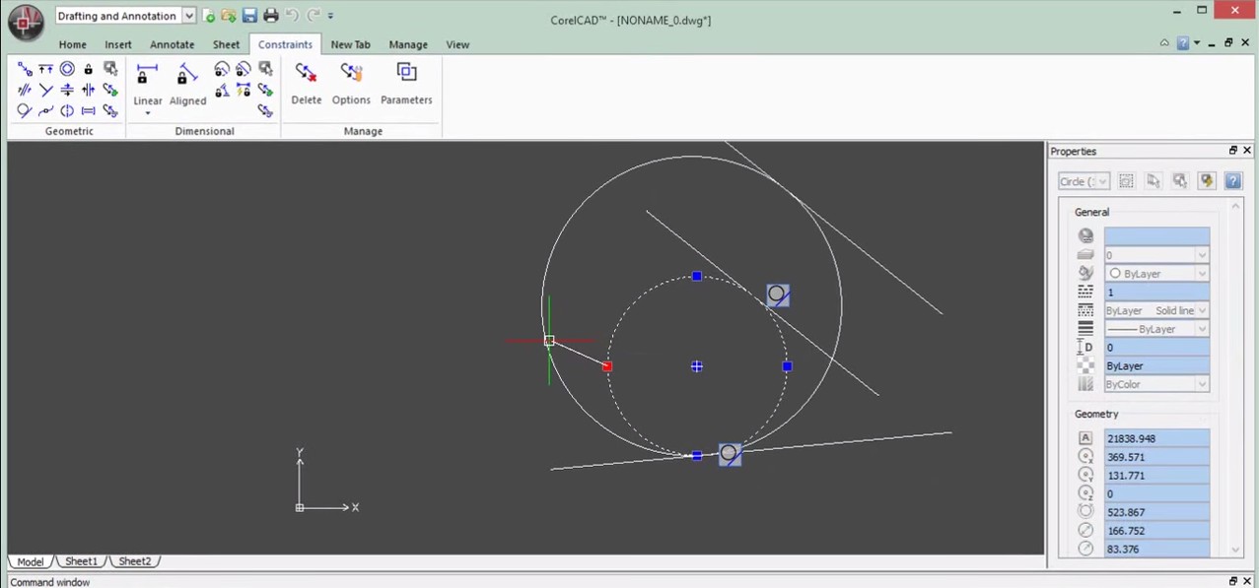Select the Symmetric constraint tool

pyautogui.click(x=66, y=110)
